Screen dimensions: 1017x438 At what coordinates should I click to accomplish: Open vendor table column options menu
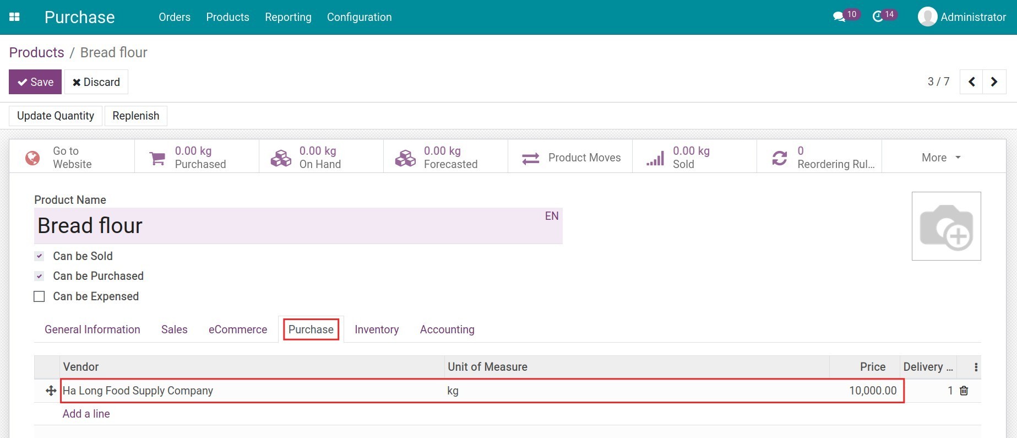pos(976,367)
